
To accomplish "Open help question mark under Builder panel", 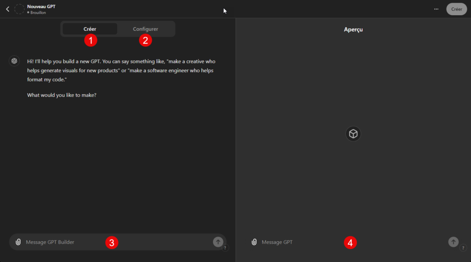I will click(225, 248).
